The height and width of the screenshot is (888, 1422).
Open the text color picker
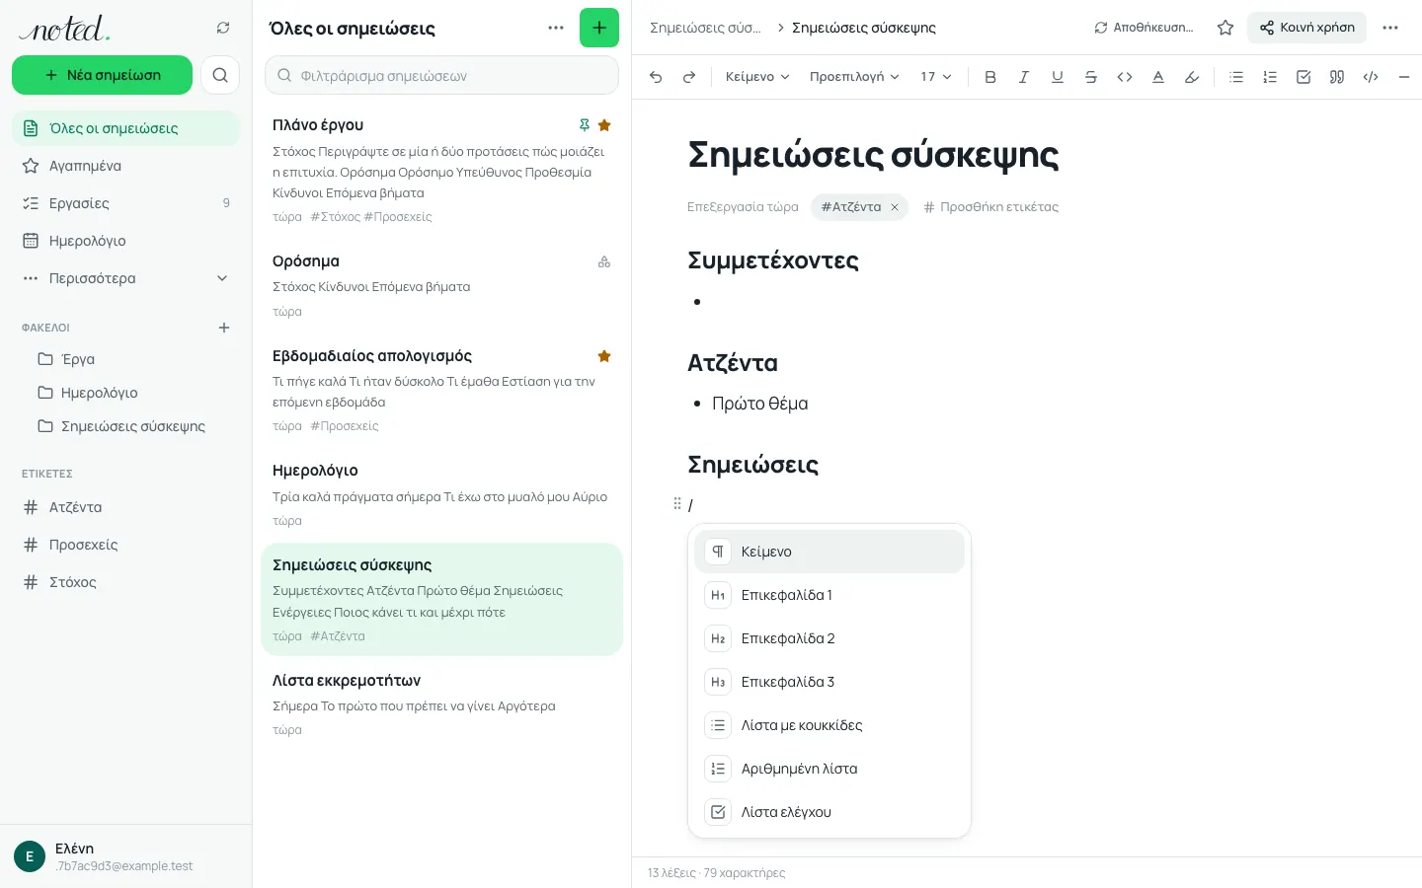[x=1158, y=77]
